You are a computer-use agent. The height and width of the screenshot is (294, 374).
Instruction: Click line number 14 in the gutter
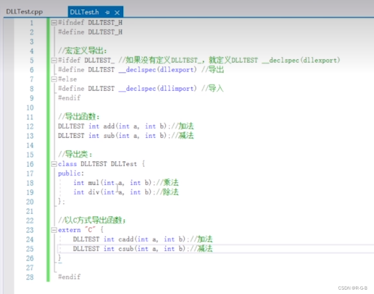pos(30,145)
